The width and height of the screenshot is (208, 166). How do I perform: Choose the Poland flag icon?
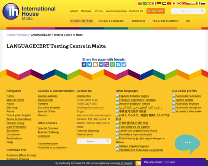(193, 3)
